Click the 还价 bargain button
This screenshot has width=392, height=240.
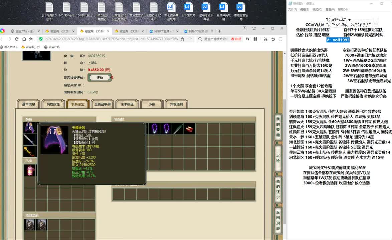pyautogui.click(x=100, y=78)
